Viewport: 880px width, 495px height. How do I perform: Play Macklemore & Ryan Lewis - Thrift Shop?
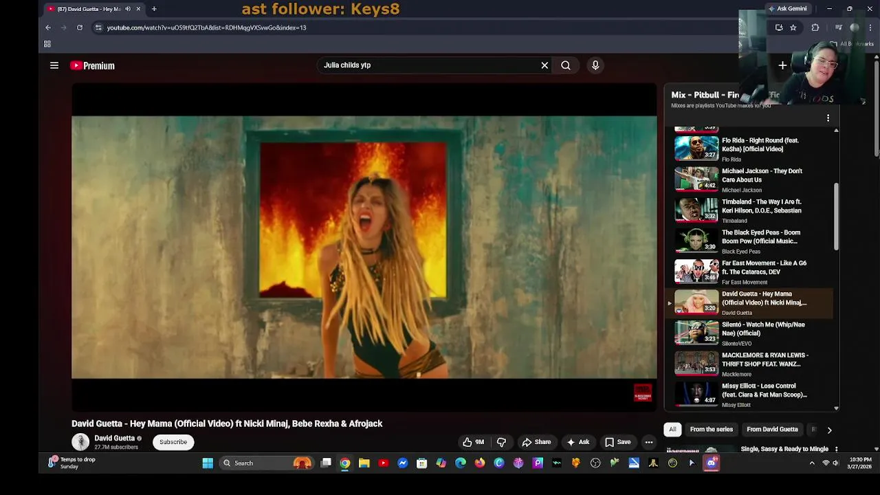tap(749, 364)
